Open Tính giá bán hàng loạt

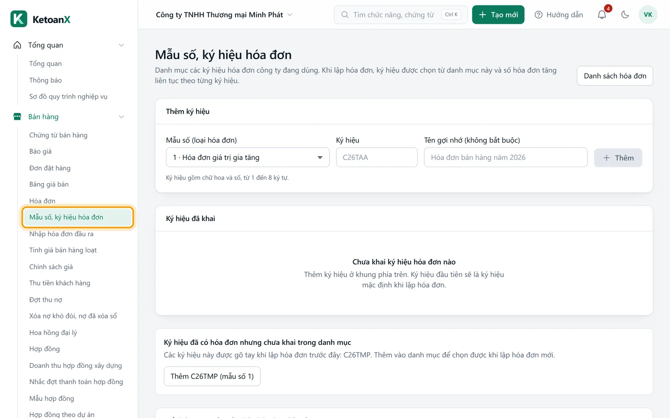click(63, 250)
